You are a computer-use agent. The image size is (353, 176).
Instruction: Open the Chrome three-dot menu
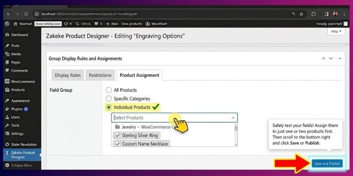pyautogui.click(x=344, y=14)
